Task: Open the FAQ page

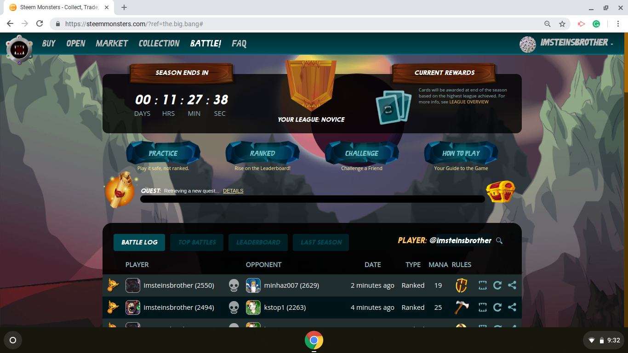Action: [x=239, y=43]
